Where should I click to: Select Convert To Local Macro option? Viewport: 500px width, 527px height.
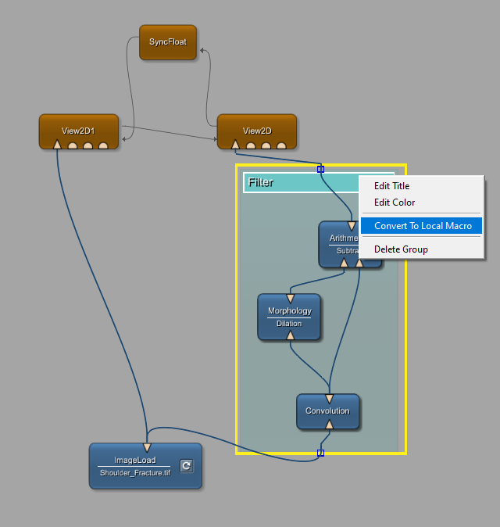point(423,226)
